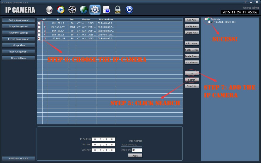This screenshot has height=163, width=261.
Task: Click the Company globe icon in tree
Action: click(x=209, y=19)
